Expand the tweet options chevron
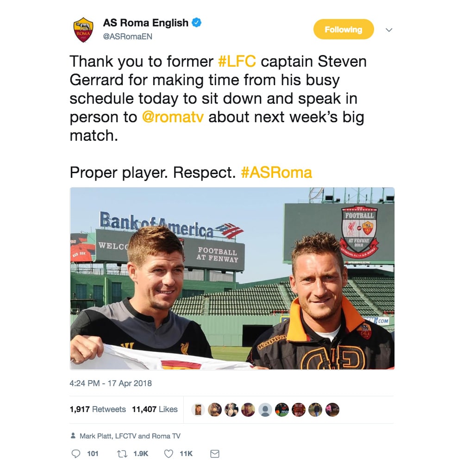The height and width of the screenshot is (463, 463). pos(389,30)
